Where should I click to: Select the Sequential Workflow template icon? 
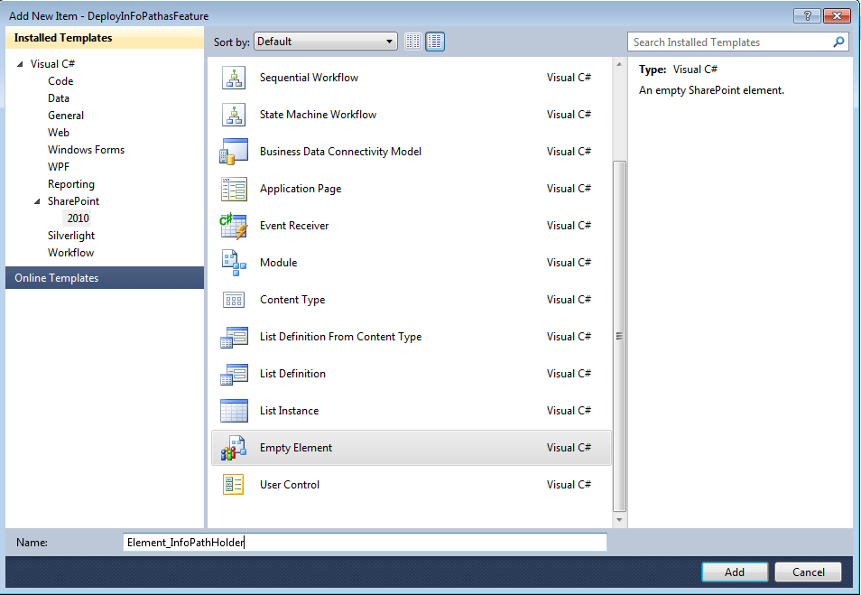click(234, 78)
